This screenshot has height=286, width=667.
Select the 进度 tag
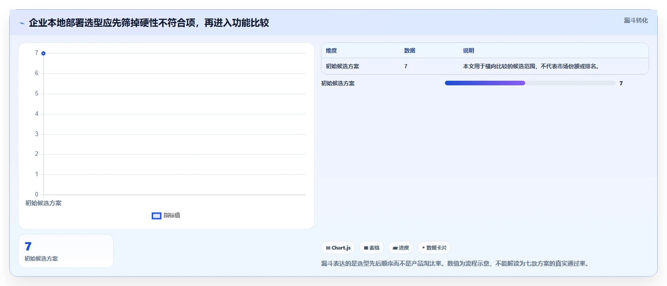pyautogui.click(x=401, y=248)
